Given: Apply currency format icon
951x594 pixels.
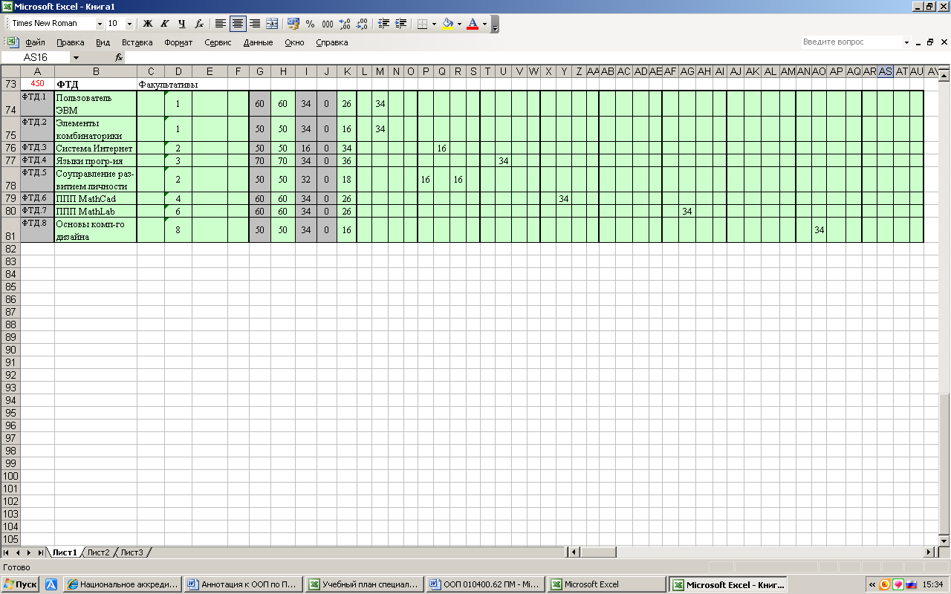Looking at the screenshot, I should click(x=293, y=24).
